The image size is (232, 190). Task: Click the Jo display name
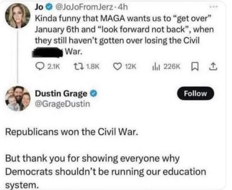[x=39, y=7]
